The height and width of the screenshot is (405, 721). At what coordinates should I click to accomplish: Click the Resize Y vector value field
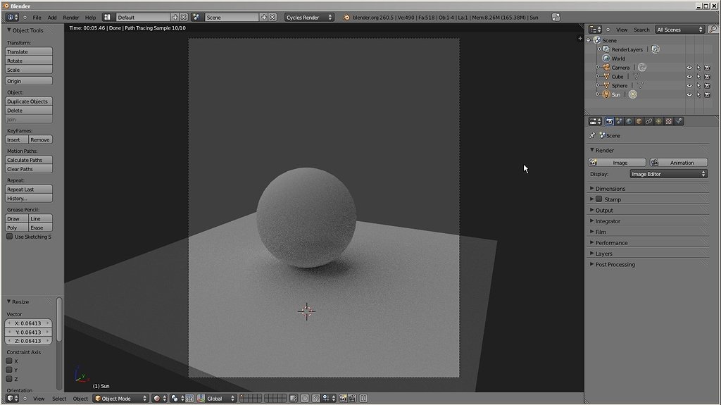tap(28, 332)
